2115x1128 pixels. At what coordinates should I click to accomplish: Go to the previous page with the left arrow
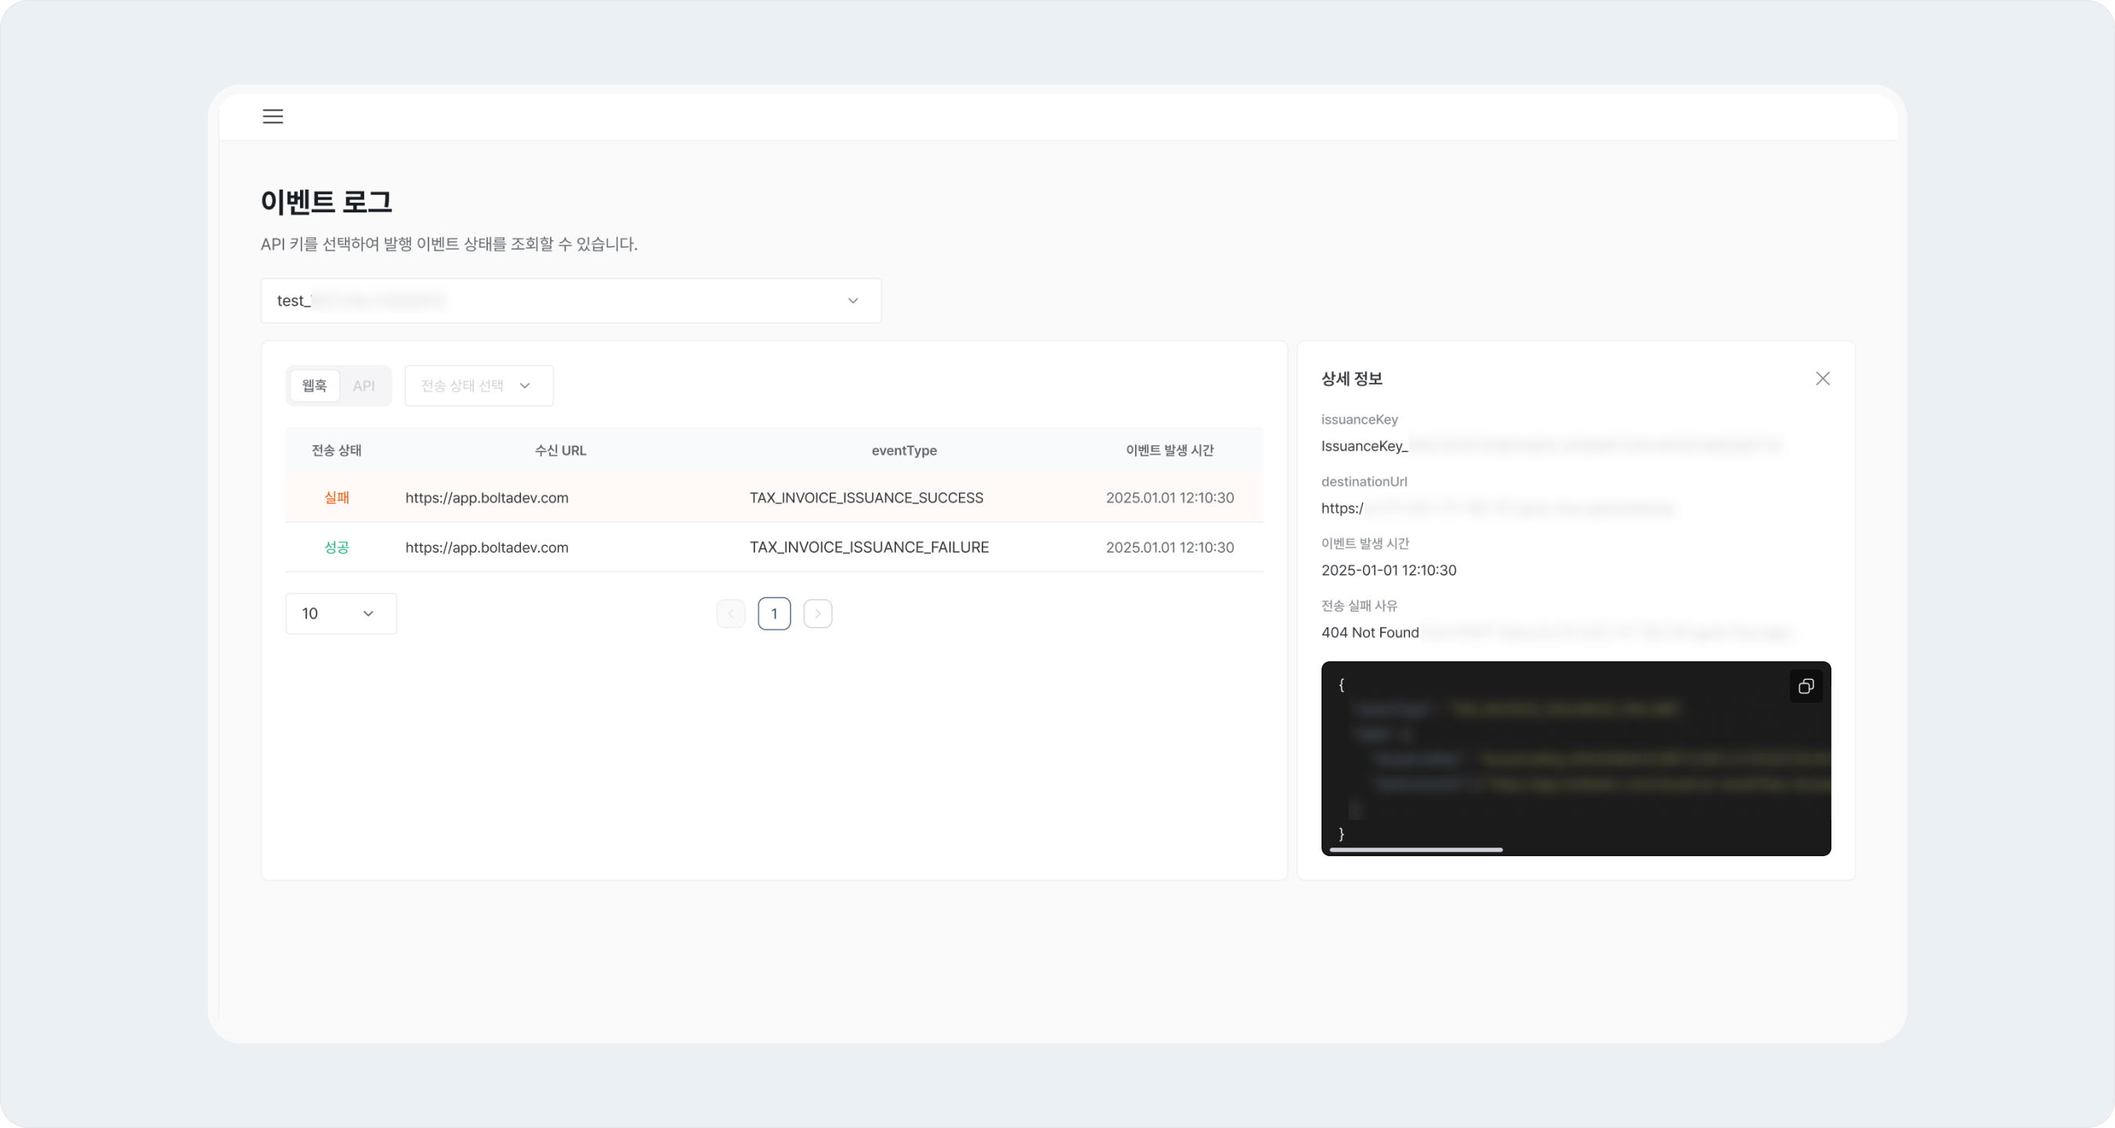point(731,613)
